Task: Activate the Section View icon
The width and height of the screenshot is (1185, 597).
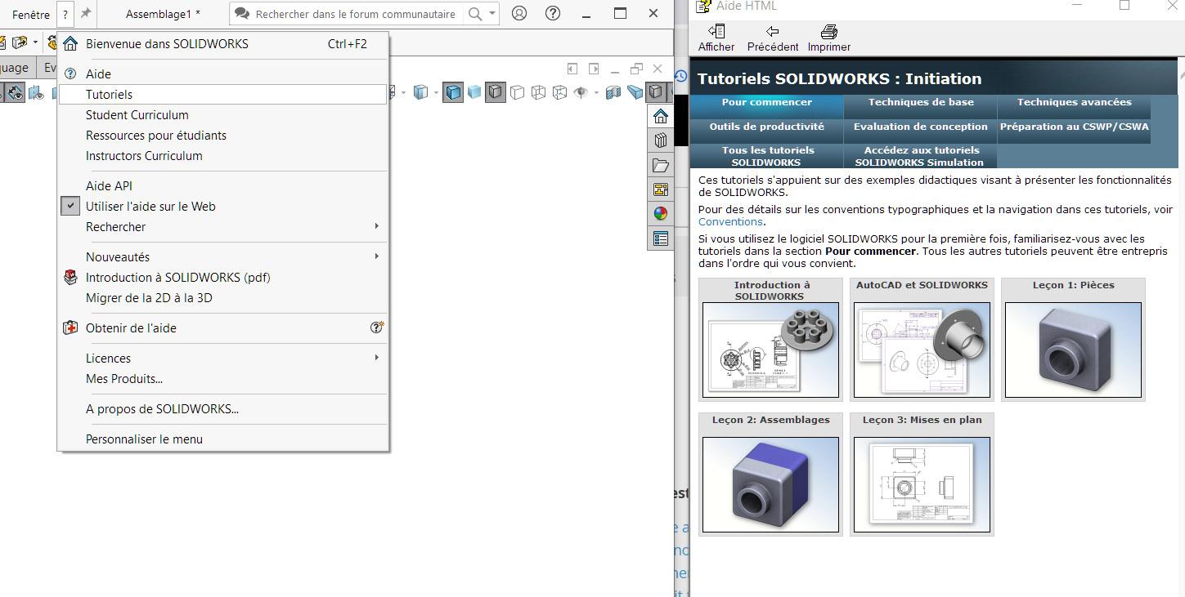Action: tap(613, 92)
